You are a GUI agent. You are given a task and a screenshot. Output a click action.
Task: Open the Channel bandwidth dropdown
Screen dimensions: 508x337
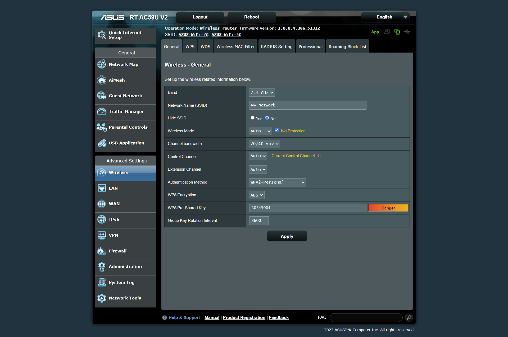tap(264, 144)
